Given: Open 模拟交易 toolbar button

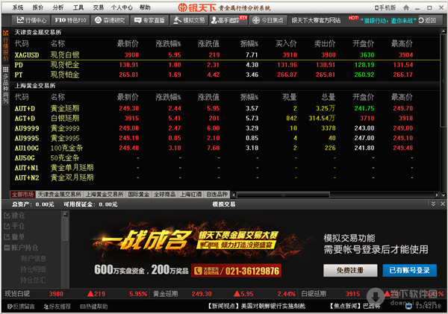Looking at the screenshot, I should [189, 20].
